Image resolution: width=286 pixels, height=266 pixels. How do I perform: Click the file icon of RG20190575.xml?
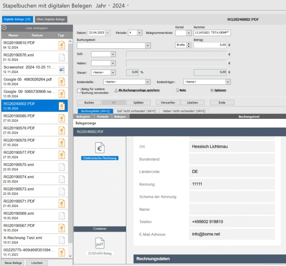62,167
